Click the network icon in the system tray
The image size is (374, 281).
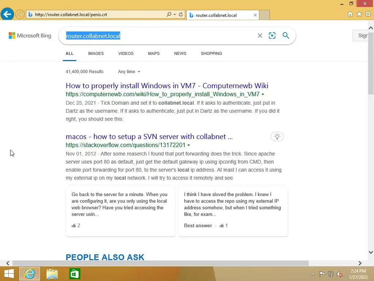[x=331, y=274]
